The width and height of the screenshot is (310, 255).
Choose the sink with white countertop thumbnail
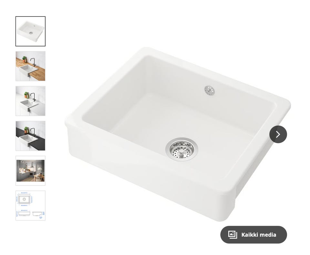coord(30,101)
